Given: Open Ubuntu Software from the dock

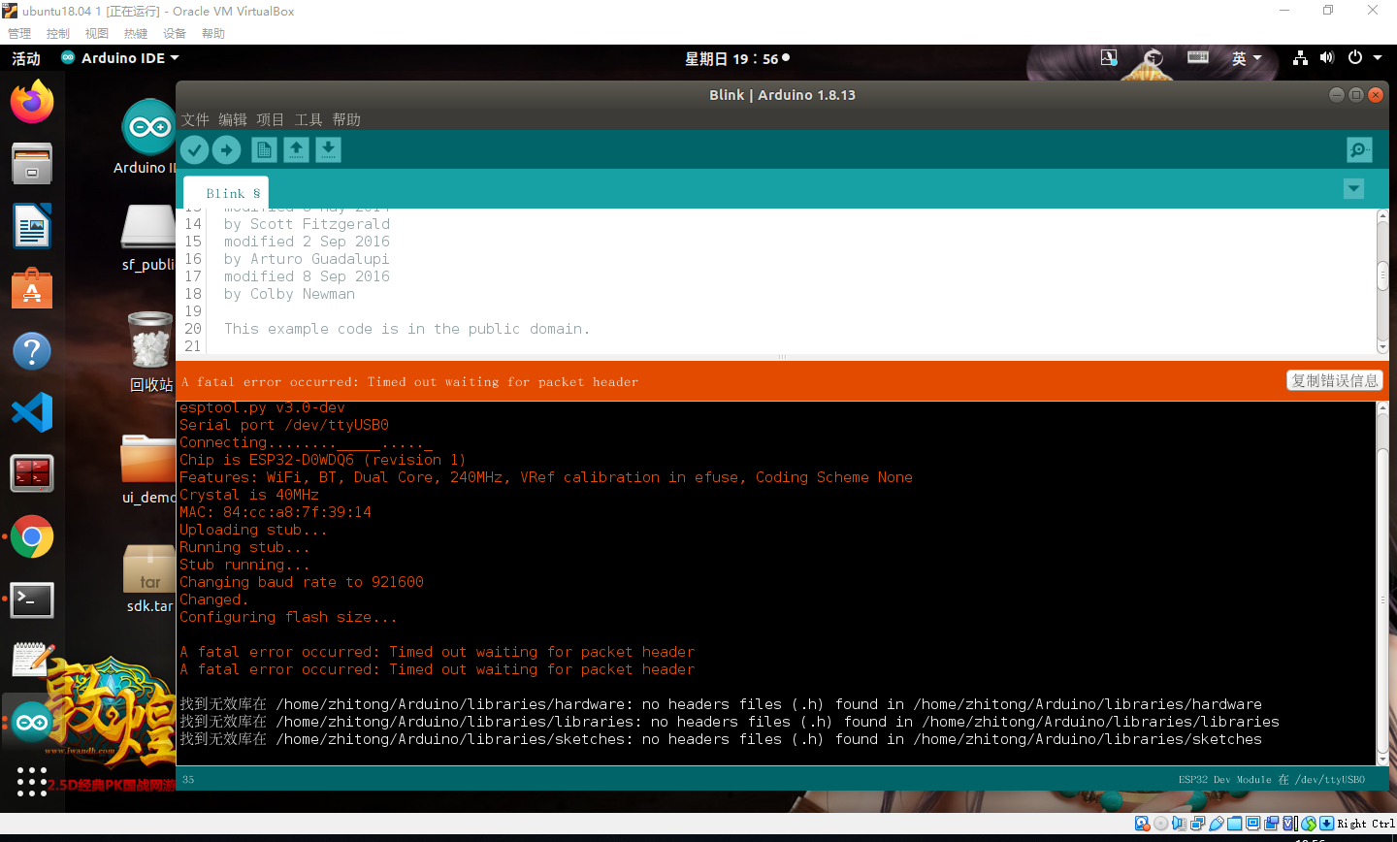Looking at the screenshot, I should (32, 288).
